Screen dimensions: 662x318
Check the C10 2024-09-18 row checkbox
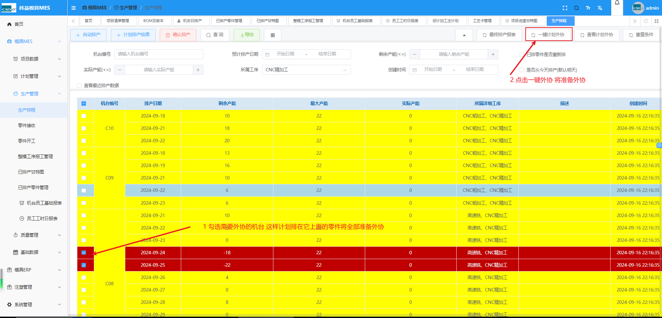[x=84, y=116]
